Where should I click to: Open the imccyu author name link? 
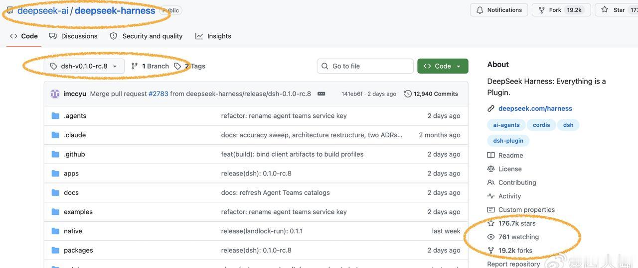coord(75,93)
